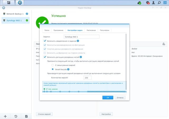Select the Smart Recycle radio button
Image resolution: width=169 pixels, height=119 pixels.
coord(53,69)
